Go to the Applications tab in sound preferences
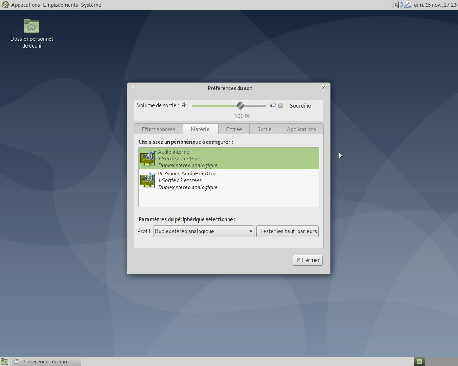Viewport: 458px width, 366px height. pos(301,129)
